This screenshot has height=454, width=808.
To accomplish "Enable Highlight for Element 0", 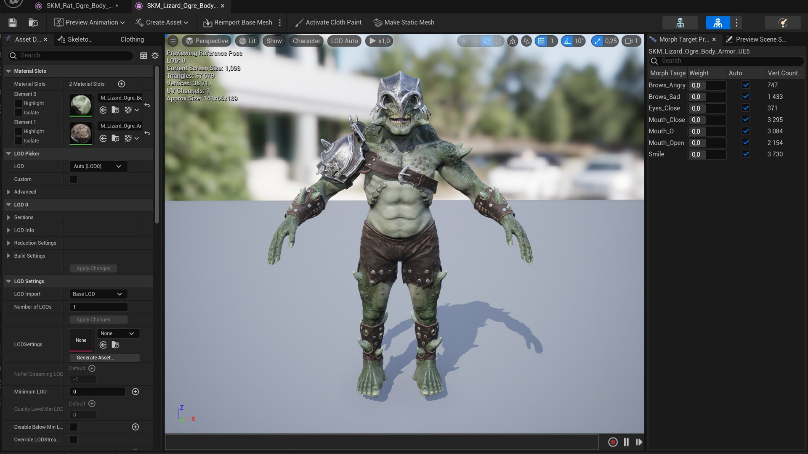I will pyautogui.click(x=19, y=103).
